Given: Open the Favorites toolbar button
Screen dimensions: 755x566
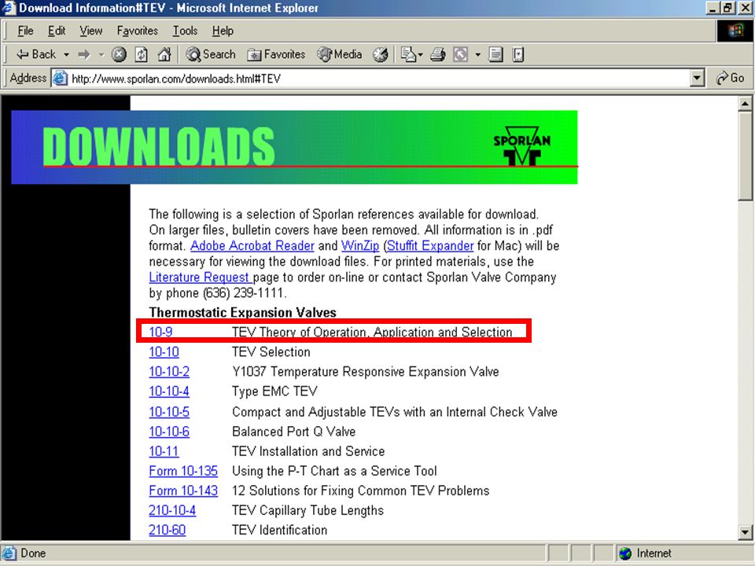Looking at the screenshot, I should (276, 54).
